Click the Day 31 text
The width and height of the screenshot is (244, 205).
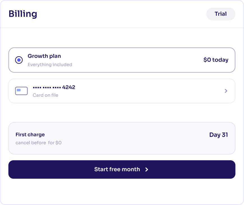[219, 135]
